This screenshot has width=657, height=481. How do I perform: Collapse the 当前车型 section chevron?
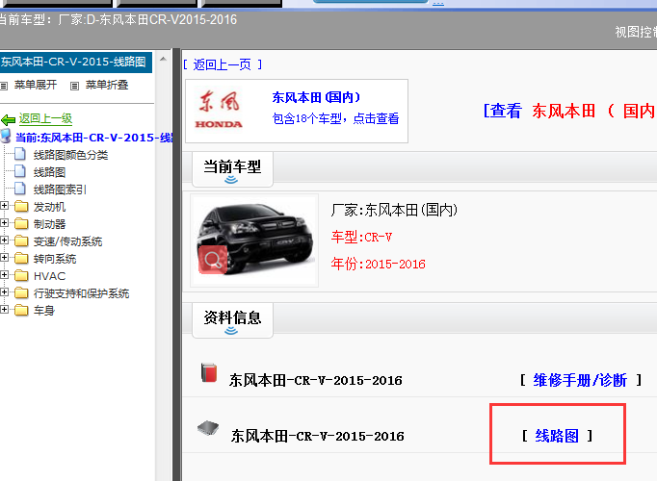231,180
